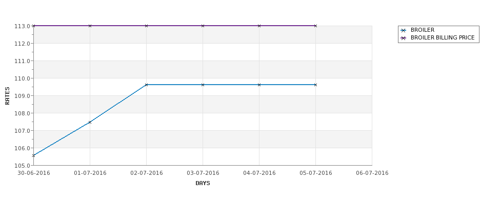The height and width of the screenshot is (220, 500).
Task: Click the DAYS axis title
Action: (203, 184)
